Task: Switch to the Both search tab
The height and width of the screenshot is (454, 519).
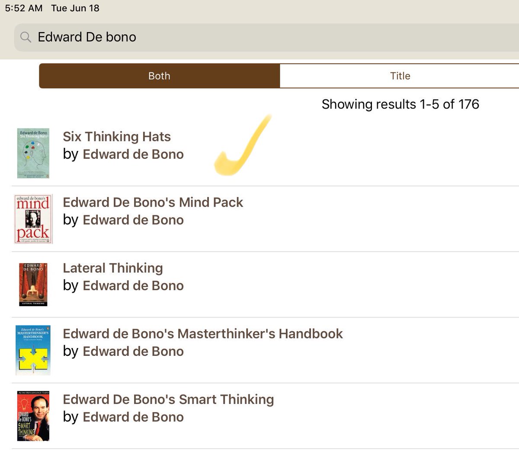Action: click(159, 76)
